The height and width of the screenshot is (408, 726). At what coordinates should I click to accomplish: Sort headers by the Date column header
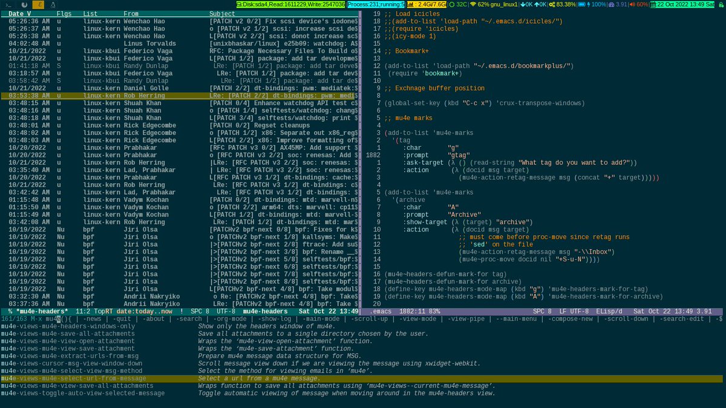click(20, 13)
